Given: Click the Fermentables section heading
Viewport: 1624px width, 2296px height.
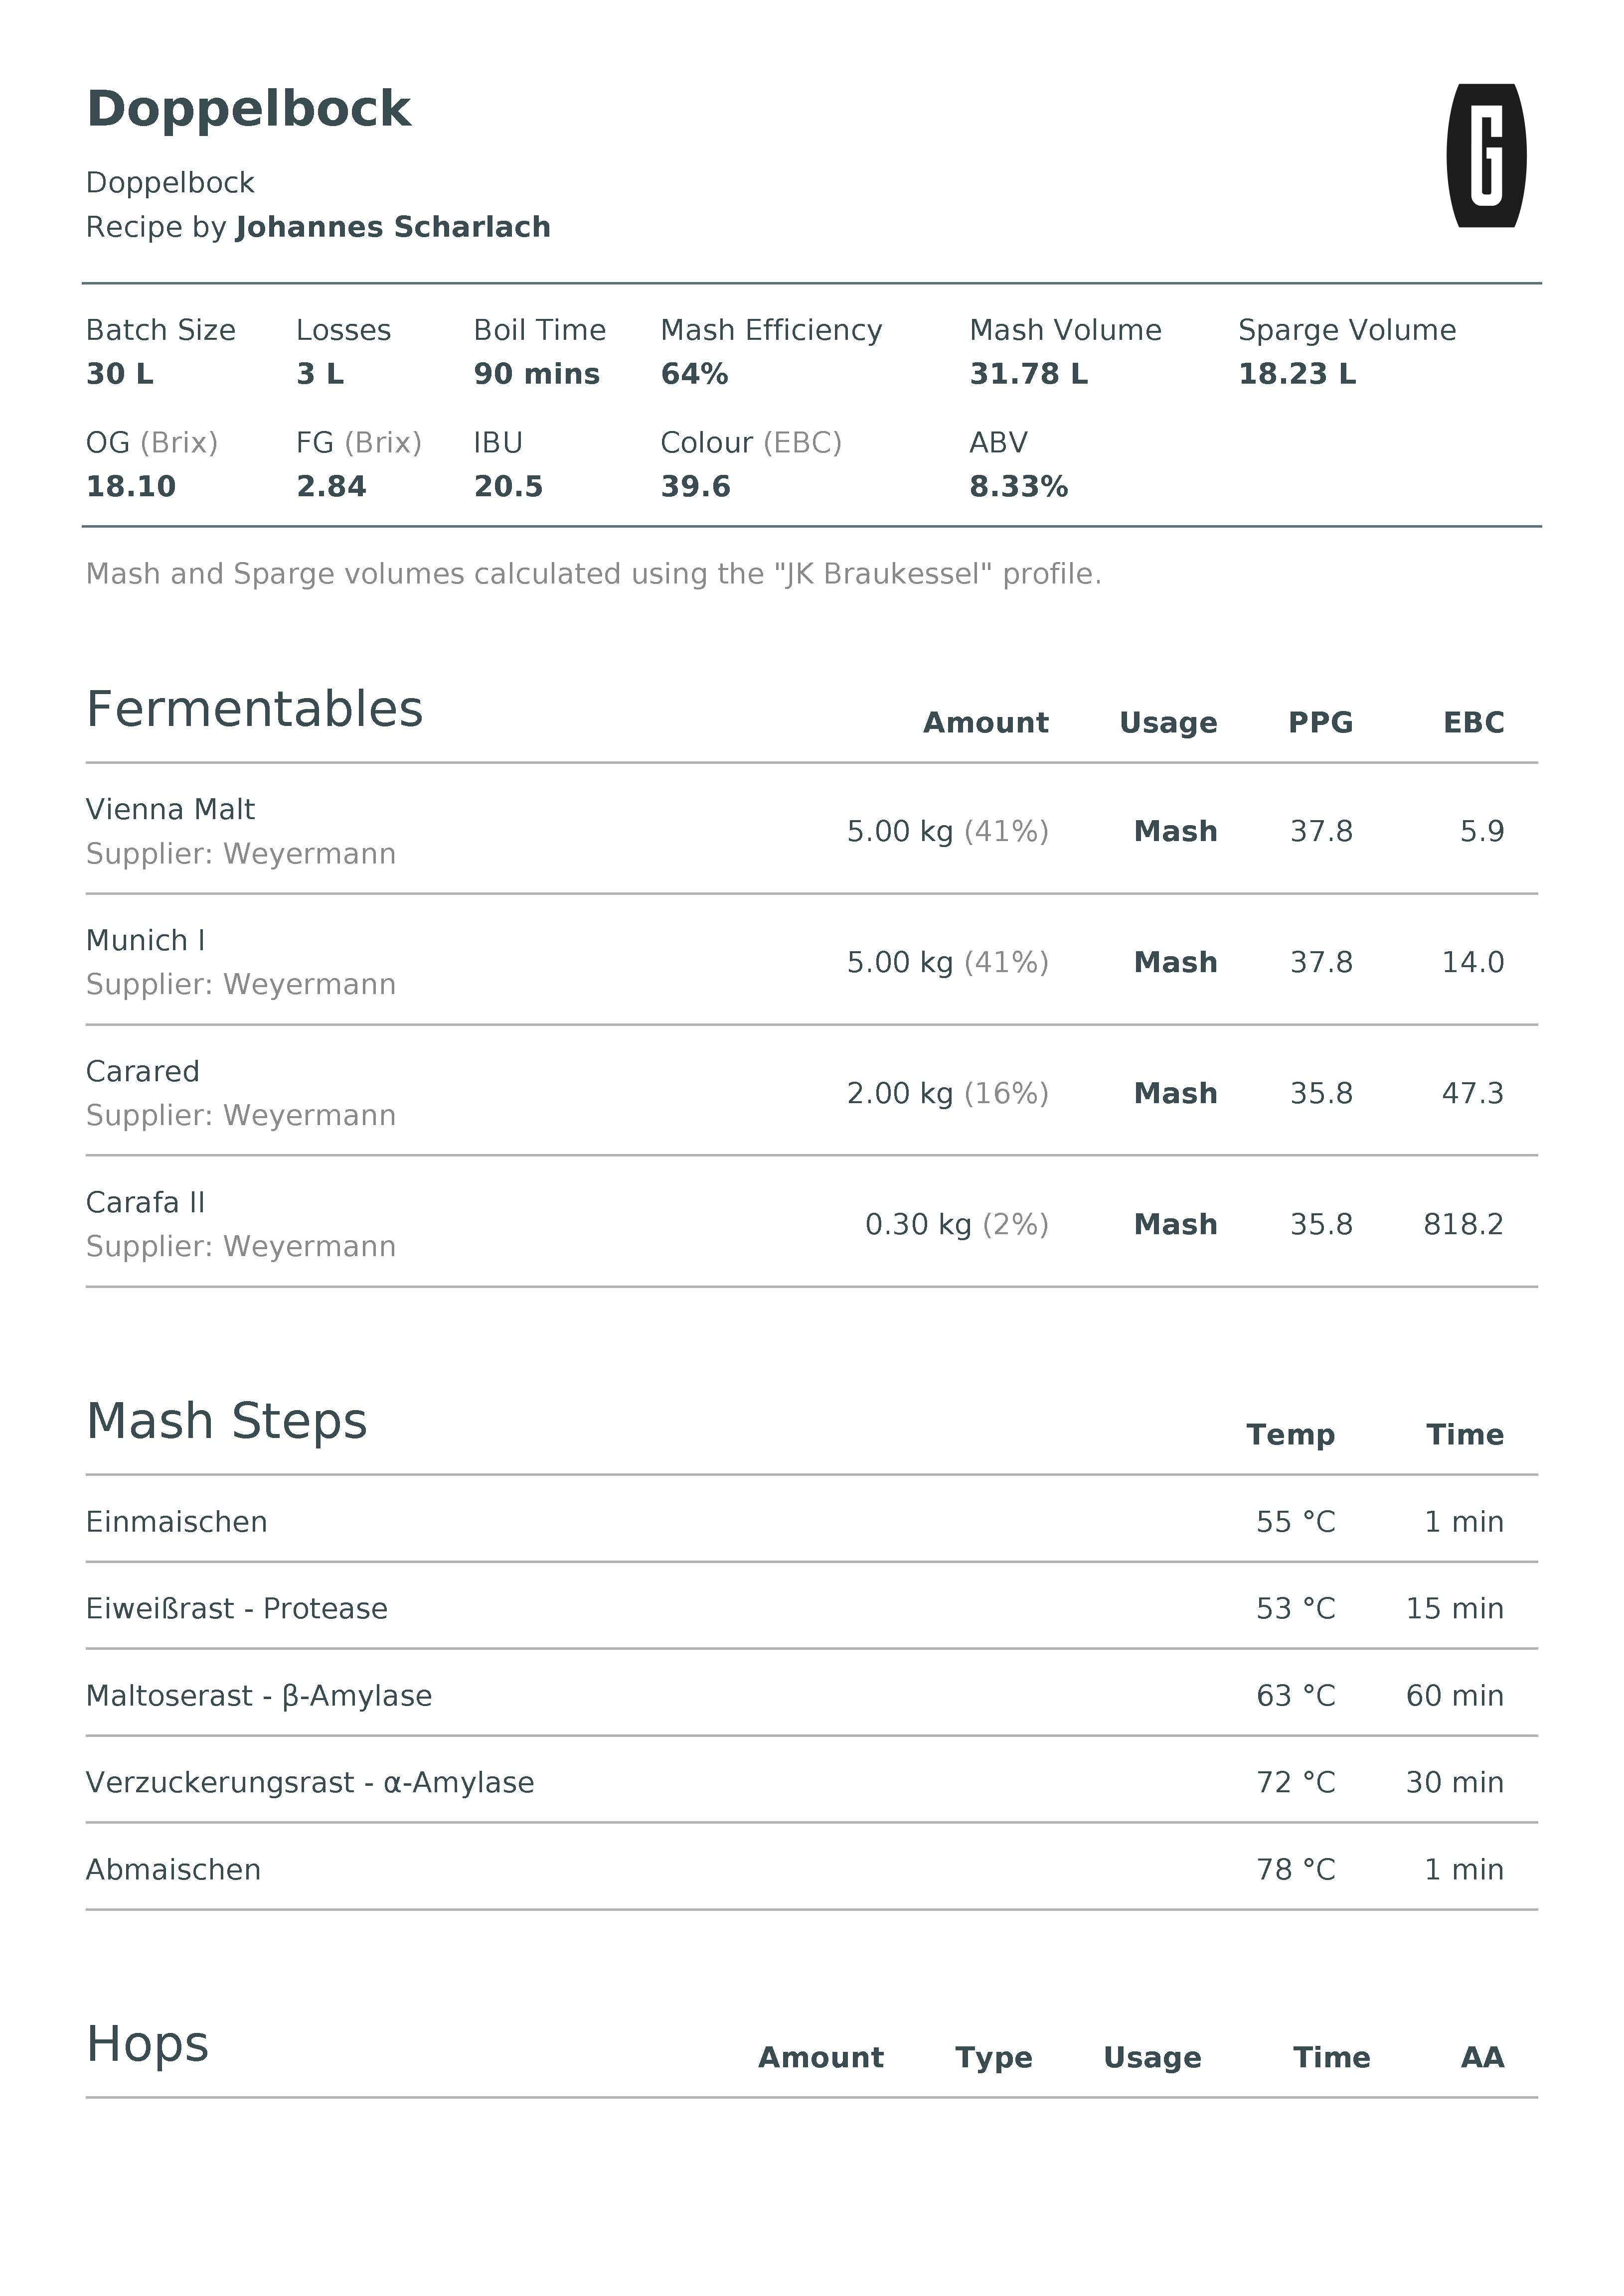Looking at the screenshot, I should (254, 710).
